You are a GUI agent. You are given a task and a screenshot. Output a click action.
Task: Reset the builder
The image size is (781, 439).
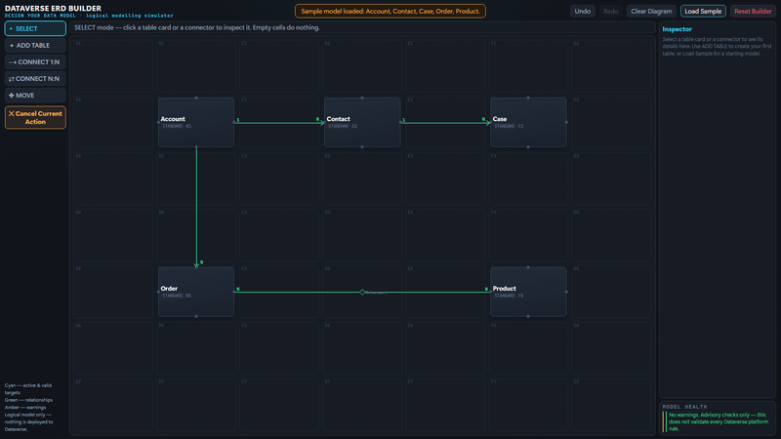point(753,11)
